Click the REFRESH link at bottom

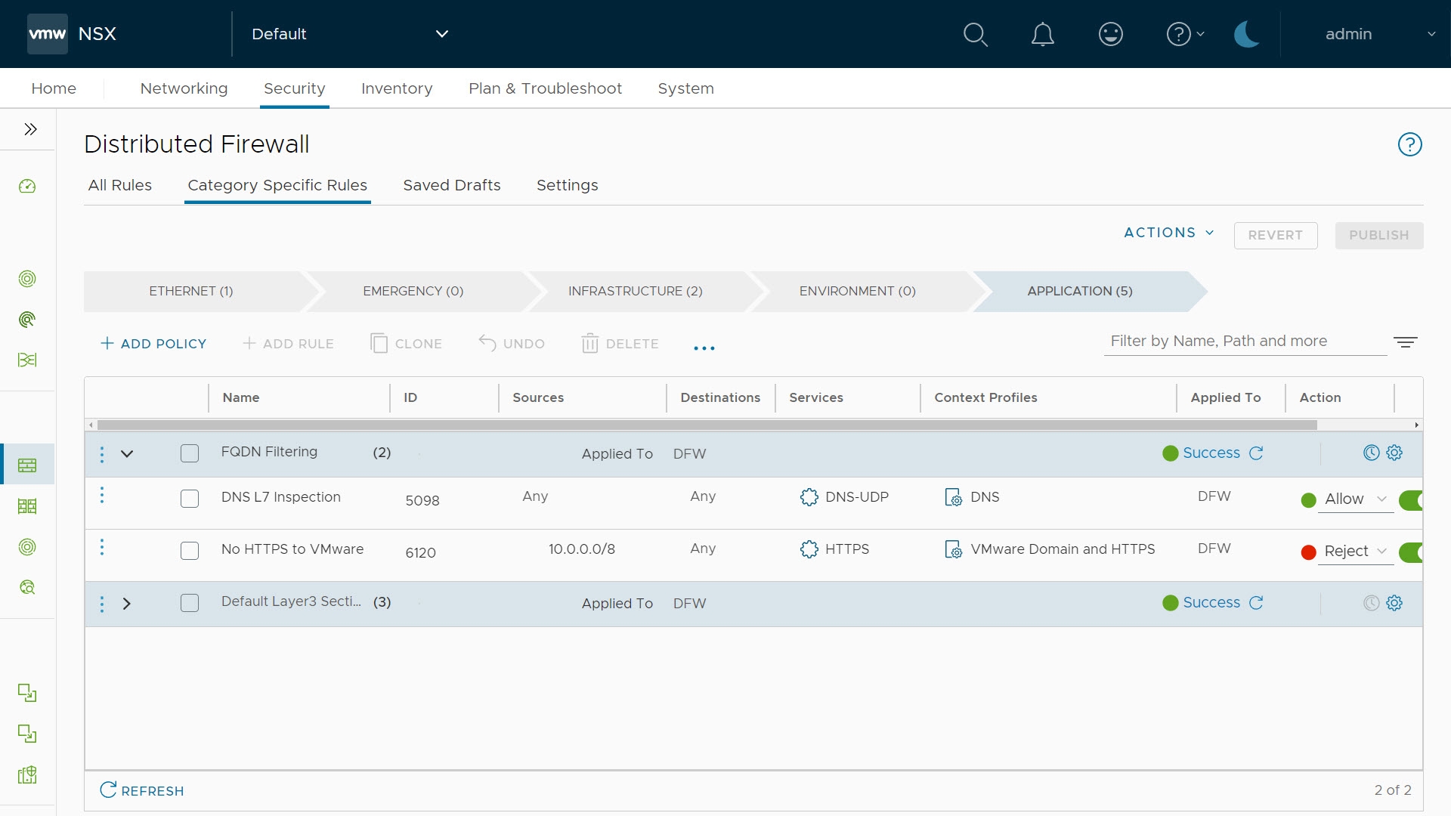coord(142,790)
